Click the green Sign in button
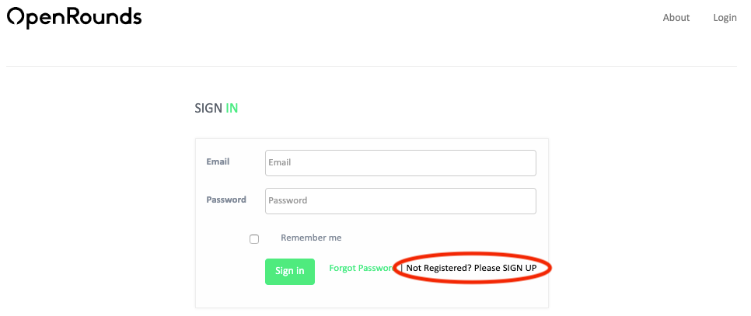751x316 pixels. click(x=290, y=272)
